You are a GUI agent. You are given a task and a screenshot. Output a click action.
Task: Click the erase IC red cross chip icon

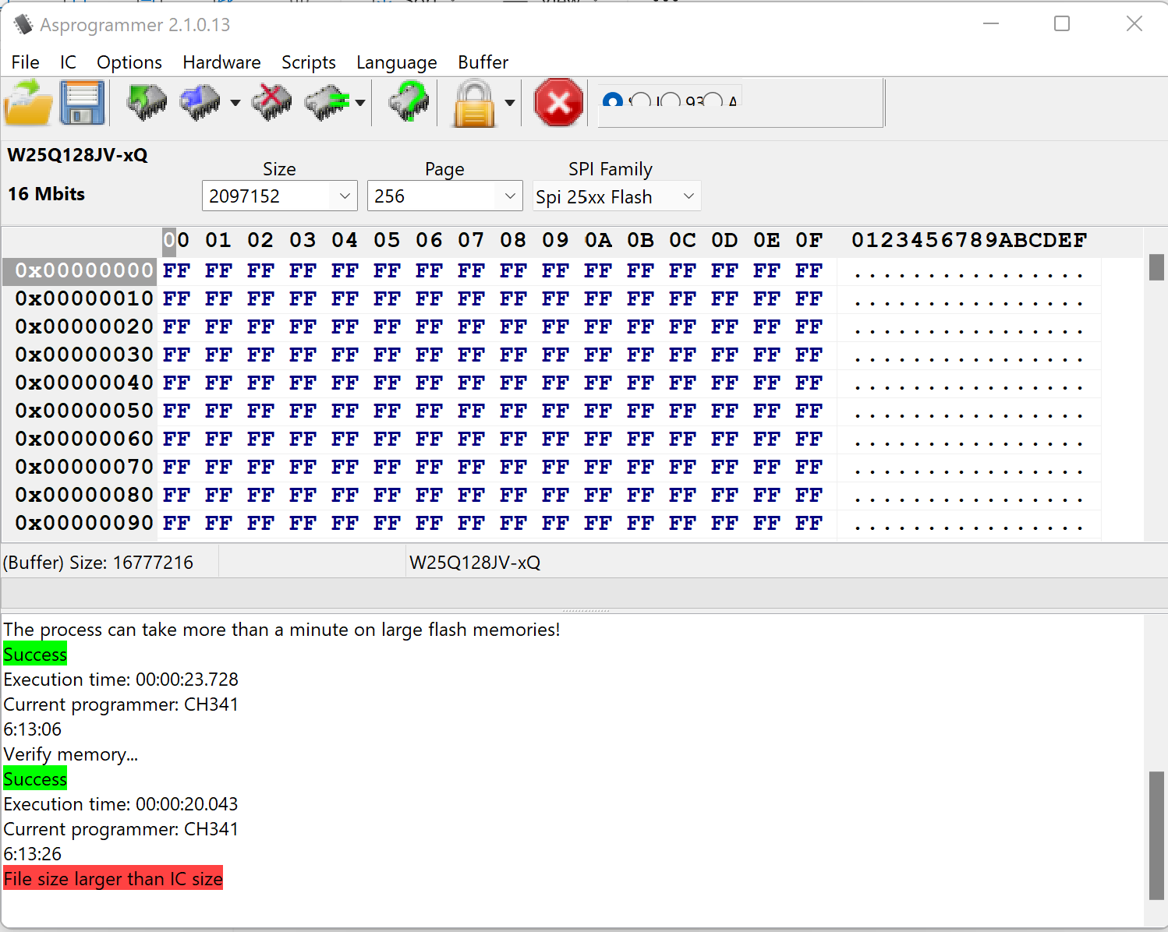pyautogui.click(x=271, y=103)
